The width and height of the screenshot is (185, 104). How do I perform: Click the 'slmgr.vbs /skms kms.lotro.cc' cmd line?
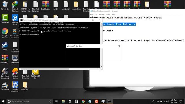pyautogui.click(x=56, y=31)
